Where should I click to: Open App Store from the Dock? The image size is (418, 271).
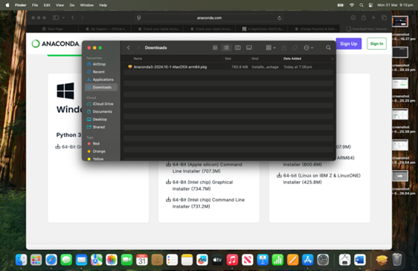pyautogui.click(x=307, y=260)
